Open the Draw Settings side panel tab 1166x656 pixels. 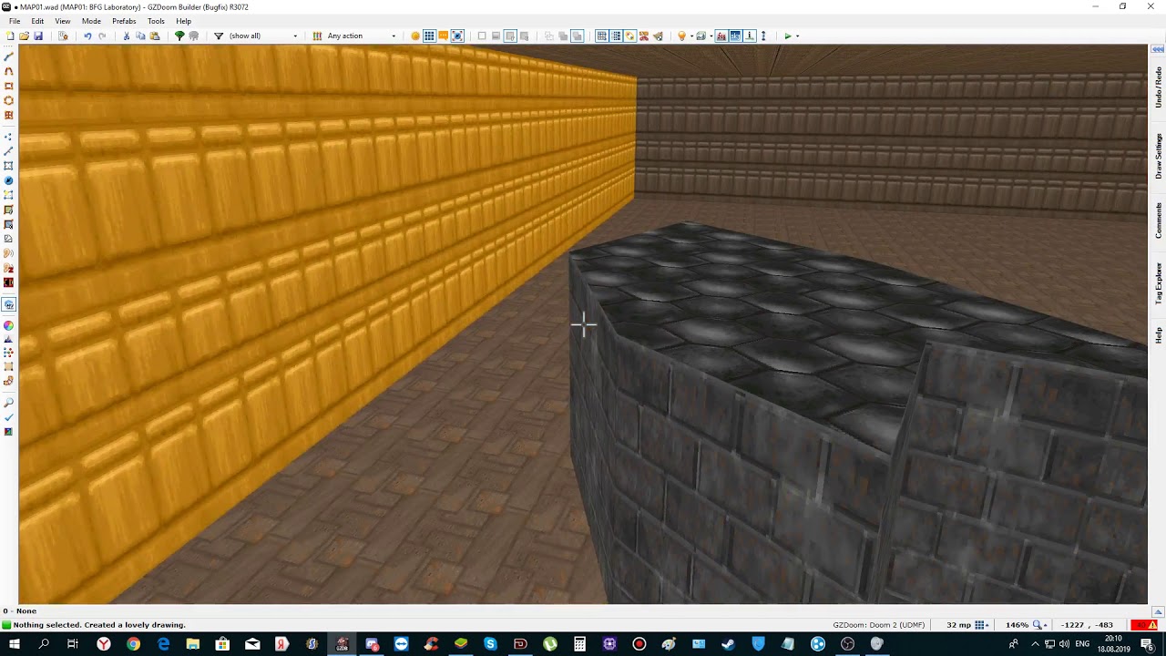coord(1159,156)
